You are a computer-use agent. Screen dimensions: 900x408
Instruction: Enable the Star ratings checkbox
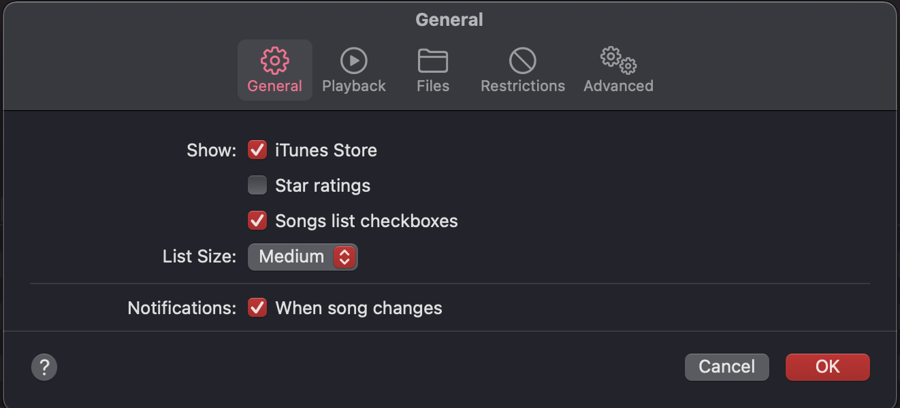coord(257,185)
